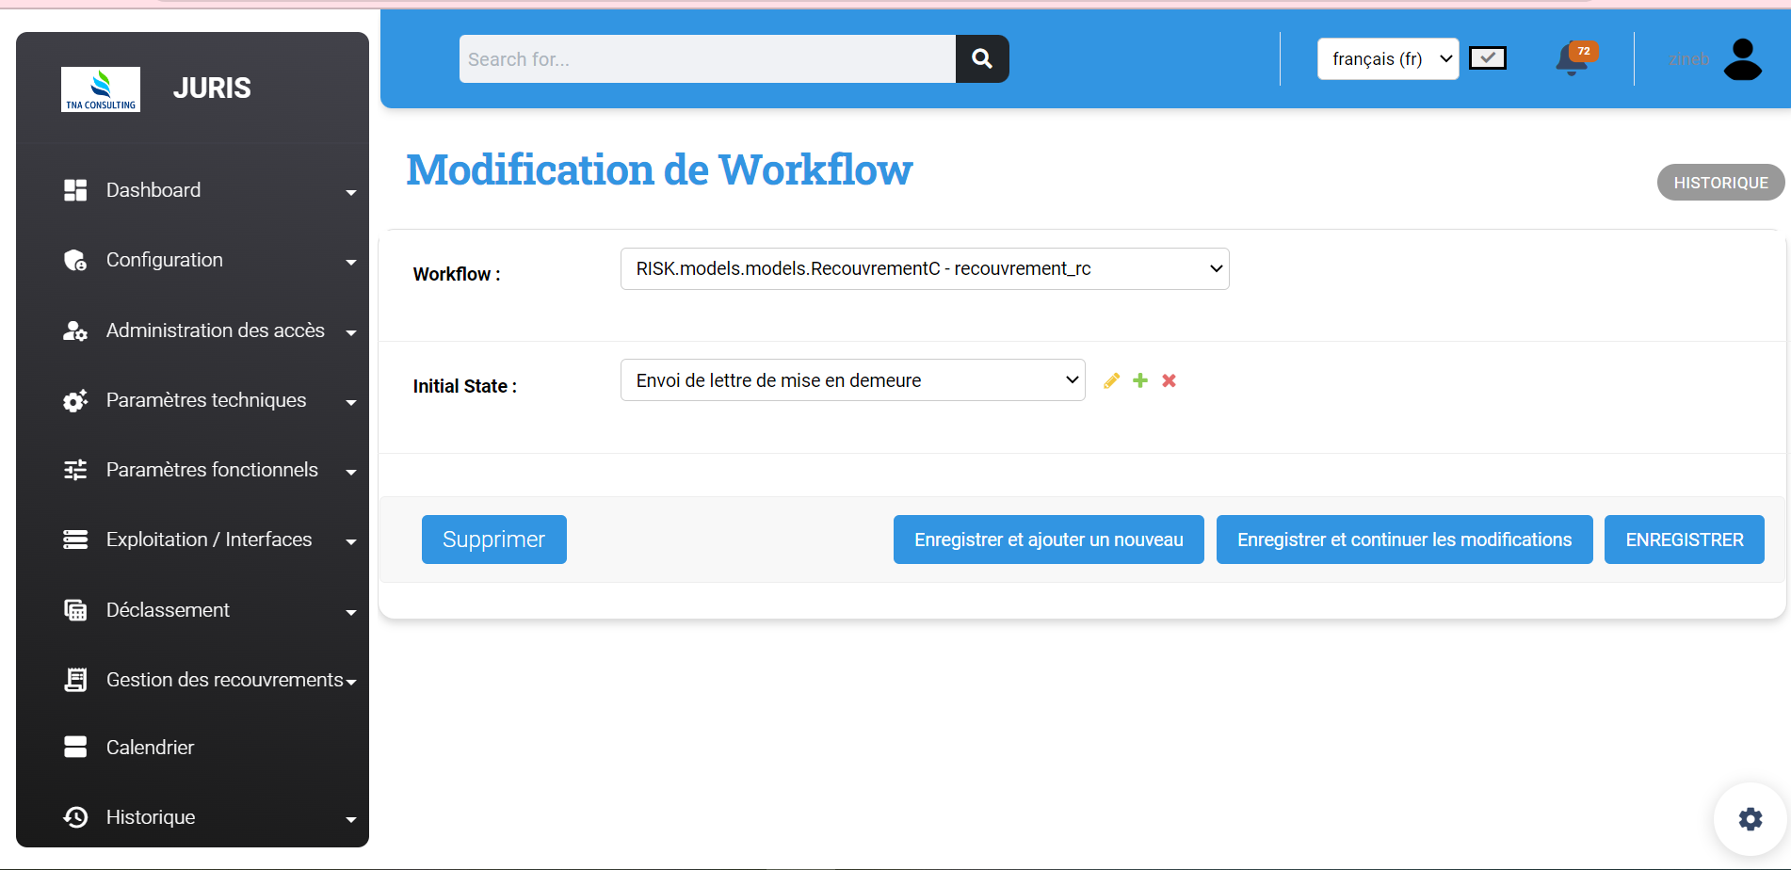Open the français language dropdown

coord(1387,59)
